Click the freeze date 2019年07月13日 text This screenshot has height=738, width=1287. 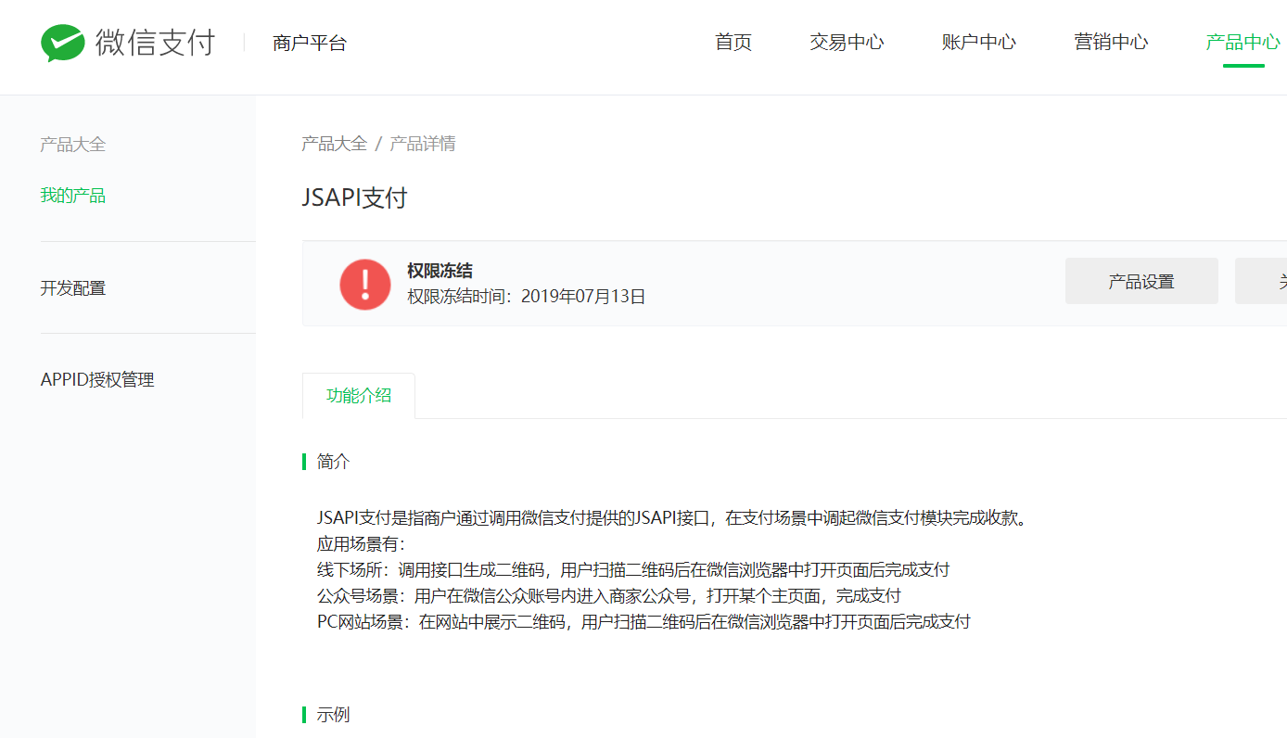point(583,297)
